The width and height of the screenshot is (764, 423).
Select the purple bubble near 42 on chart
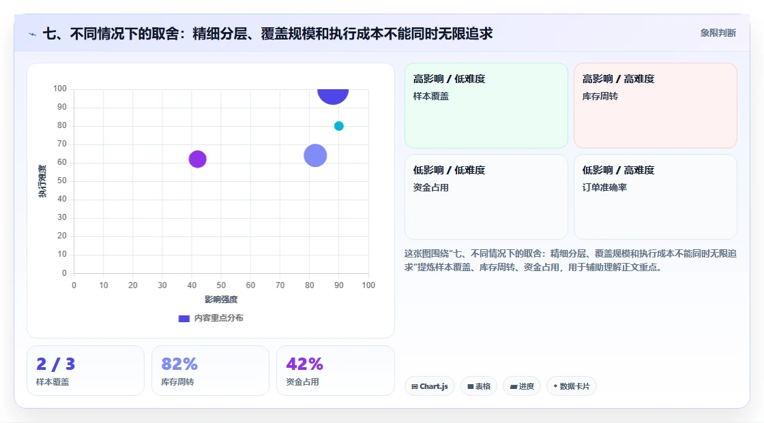(197, 159)
